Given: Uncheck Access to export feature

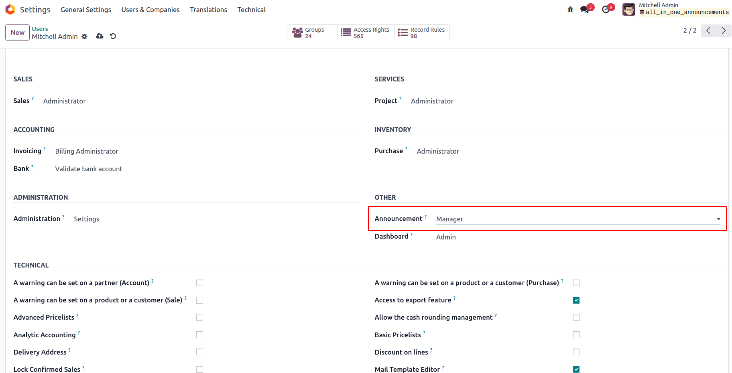Looking at the screenshot, I should click(x=576, y=300).
